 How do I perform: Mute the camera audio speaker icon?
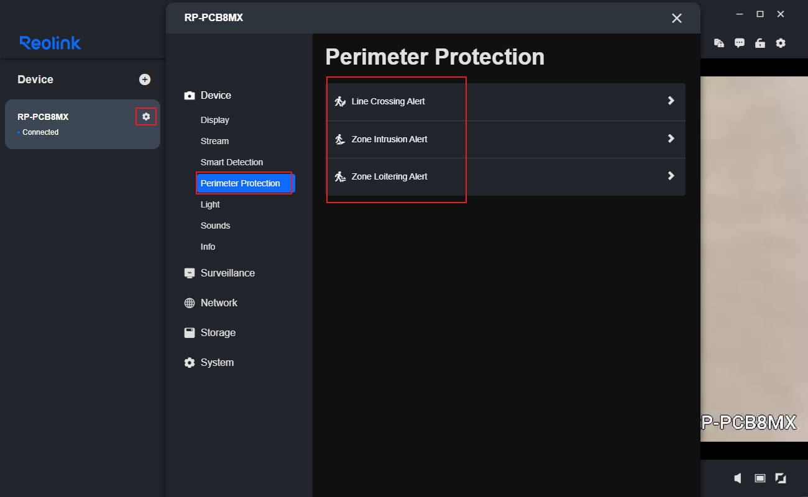click(737, 478)
